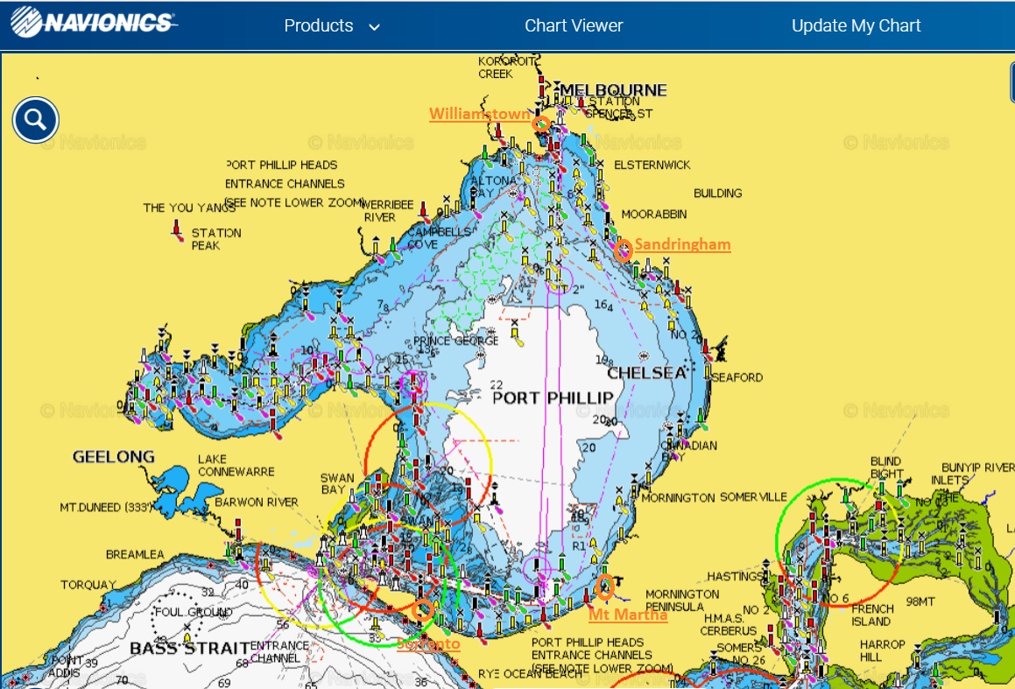Click the Navionics logo
Image resolution: width=1015 pixels, height=689 pixels.
[x=93, y=24]
